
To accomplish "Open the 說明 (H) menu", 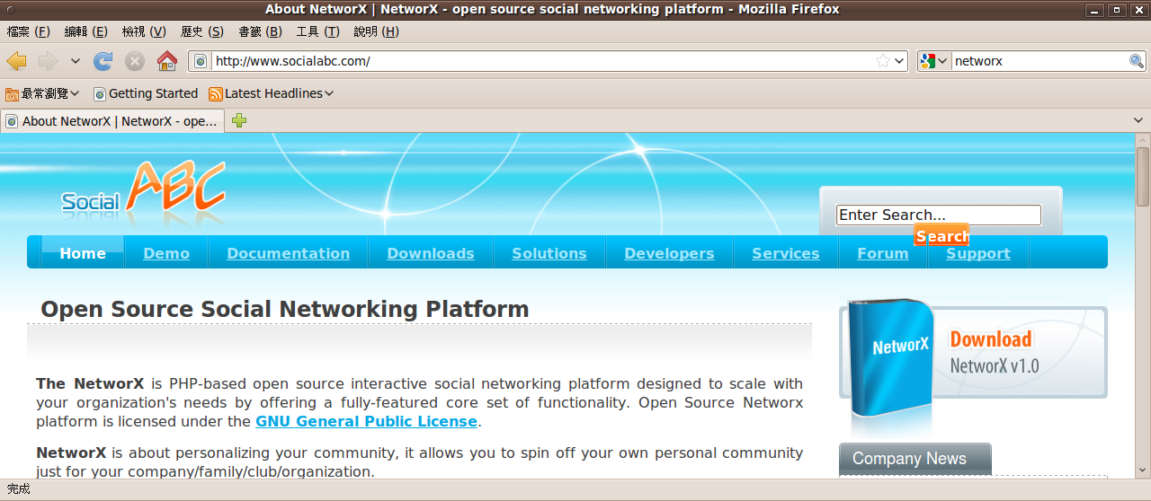I will click(x=377, y=31).
